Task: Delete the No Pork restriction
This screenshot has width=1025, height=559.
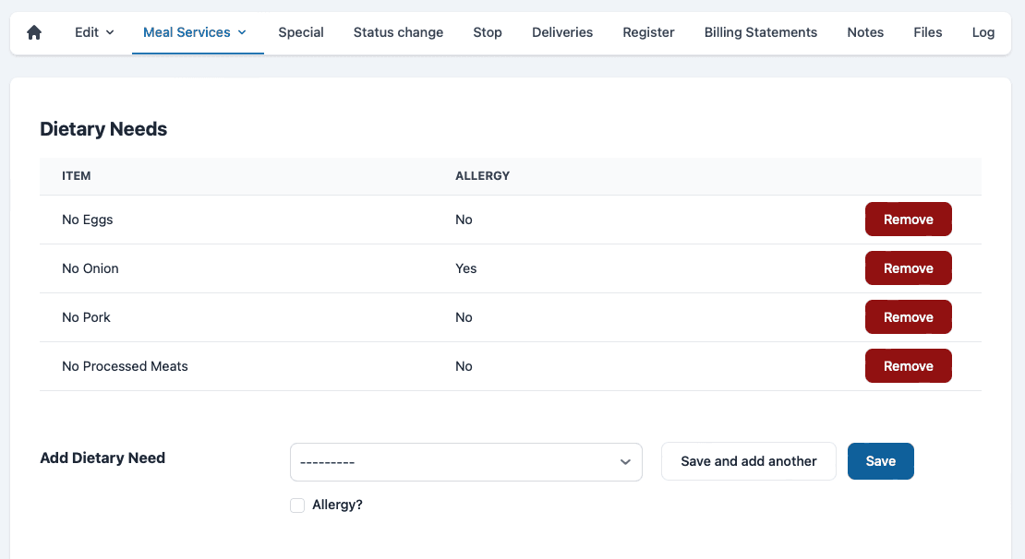Action: pos(908,317)
